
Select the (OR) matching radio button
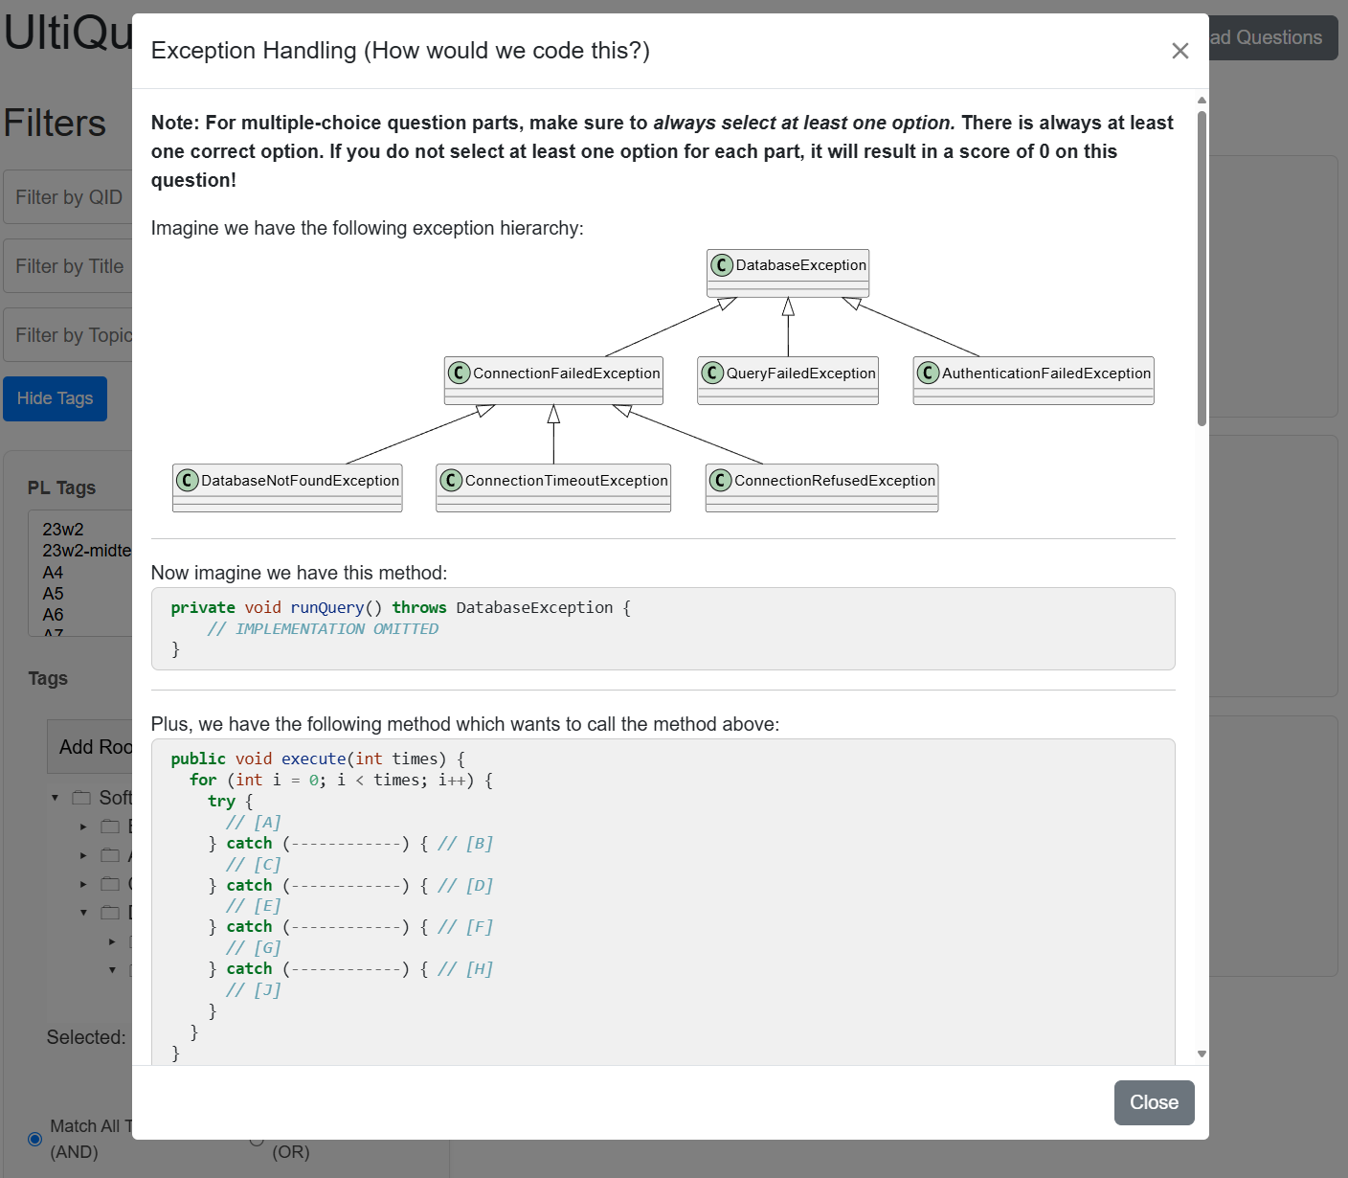257,1140
